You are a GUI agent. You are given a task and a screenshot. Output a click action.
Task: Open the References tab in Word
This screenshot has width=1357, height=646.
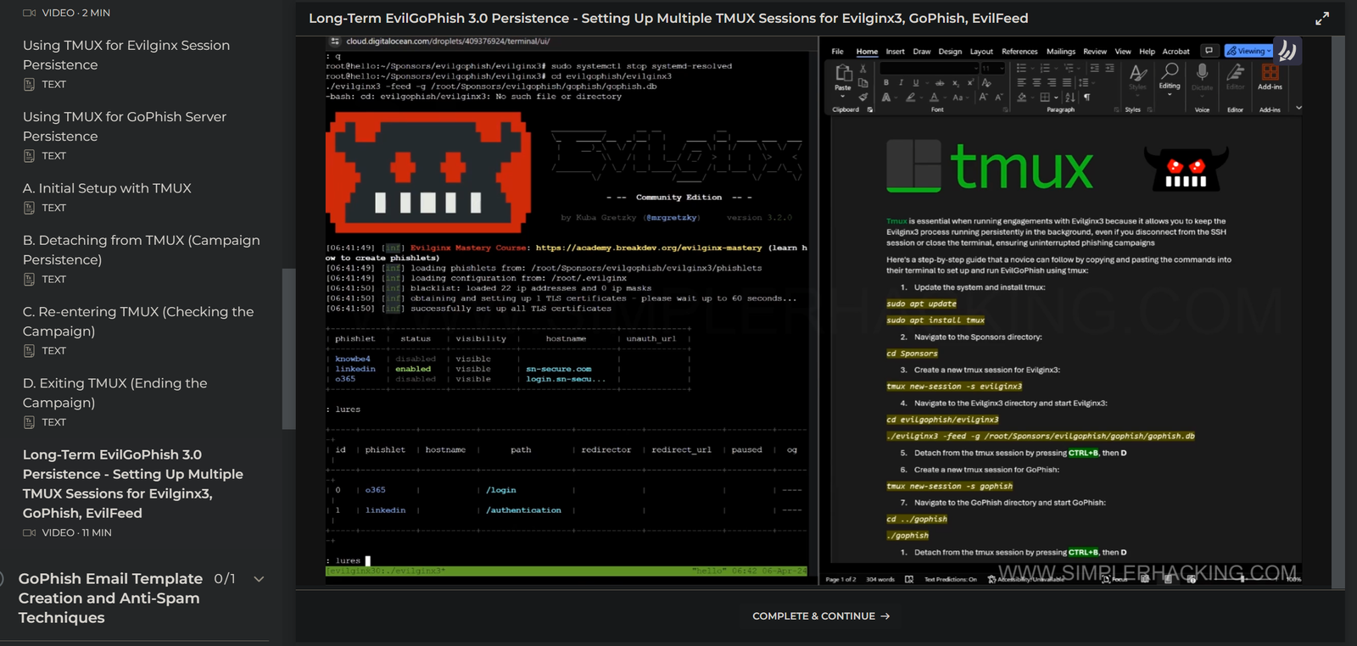pos(1019,52)
